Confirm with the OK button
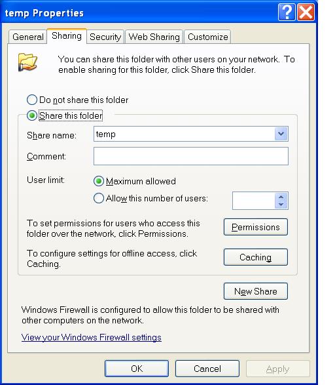The image size is (335, 385). click(137, 369)
